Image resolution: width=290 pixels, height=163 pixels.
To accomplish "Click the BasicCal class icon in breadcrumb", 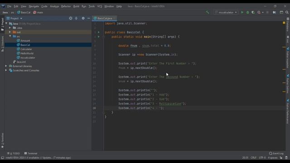I will point(19,12).
